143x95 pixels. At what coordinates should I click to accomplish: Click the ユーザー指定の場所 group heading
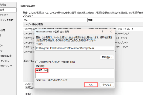pyautogui.click(x=33, y=24)
